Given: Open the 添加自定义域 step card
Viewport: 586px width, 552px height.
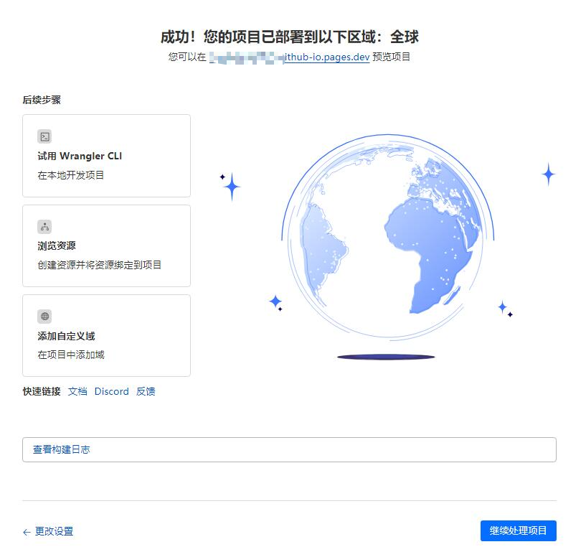Looking at the screenshot, I should pos(106,335).
